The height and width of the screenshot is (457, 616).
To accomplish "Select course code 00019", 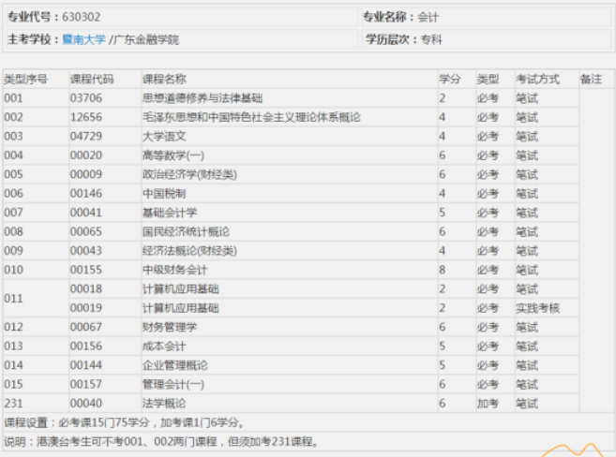I will (86, 308).
